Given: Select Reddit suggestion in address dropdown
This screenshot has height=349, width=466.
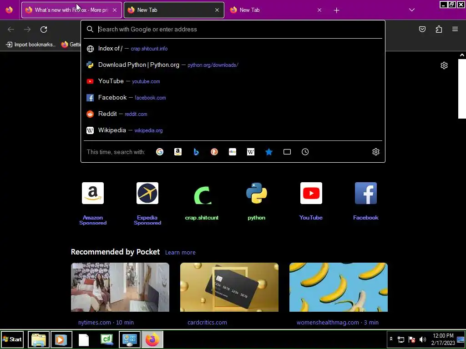Looking at the screenshot, I should click(233, 114).
